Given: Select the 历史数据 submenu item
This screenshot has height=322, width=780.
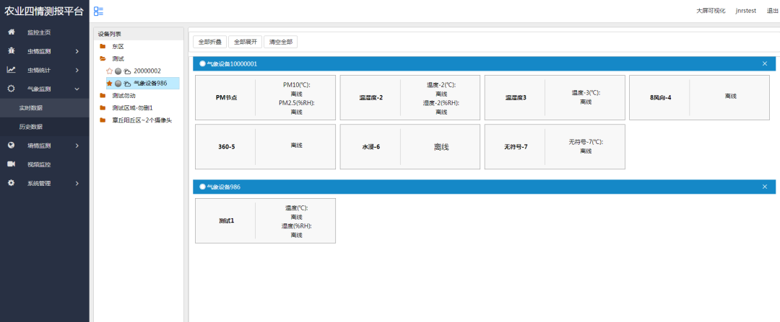Looking at the screenshot, I should coord(45,127).
